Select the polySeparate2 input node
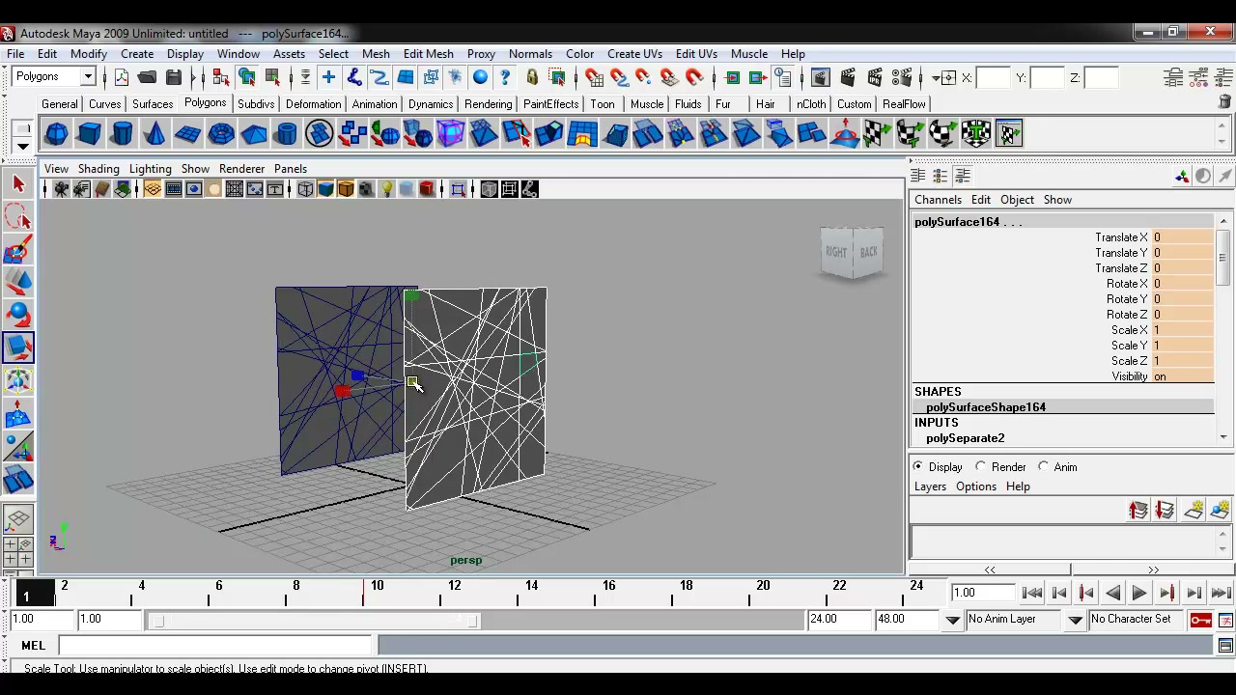This screenshot has width=1236, height=695. tap(966, 438)
